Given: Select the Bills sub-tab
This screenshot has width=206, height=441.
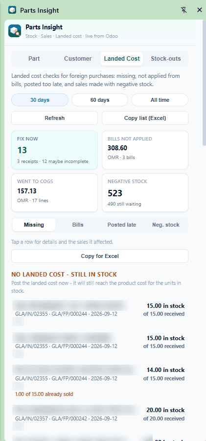Looking at the screenshot, I should [78, 225].
